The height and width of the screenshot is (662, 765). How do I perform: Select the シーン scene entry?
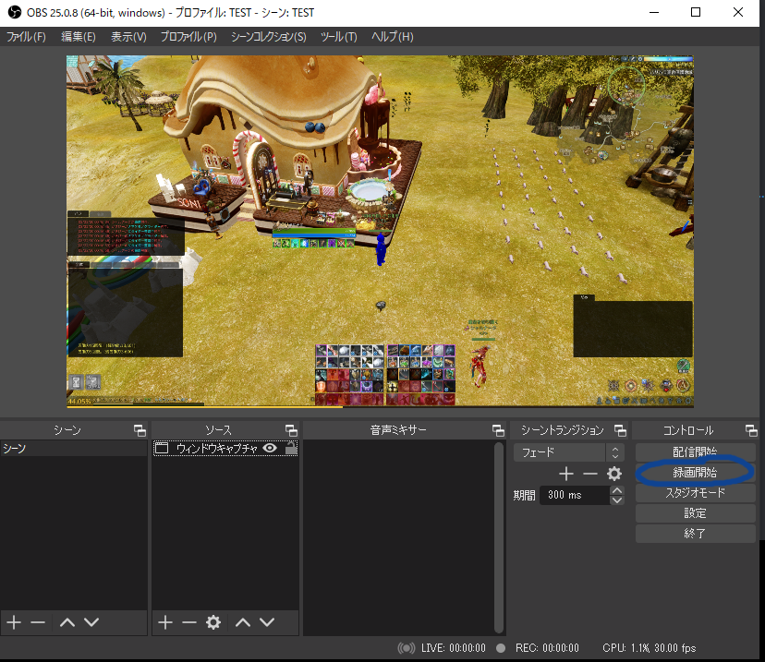[x=74, y=448]
